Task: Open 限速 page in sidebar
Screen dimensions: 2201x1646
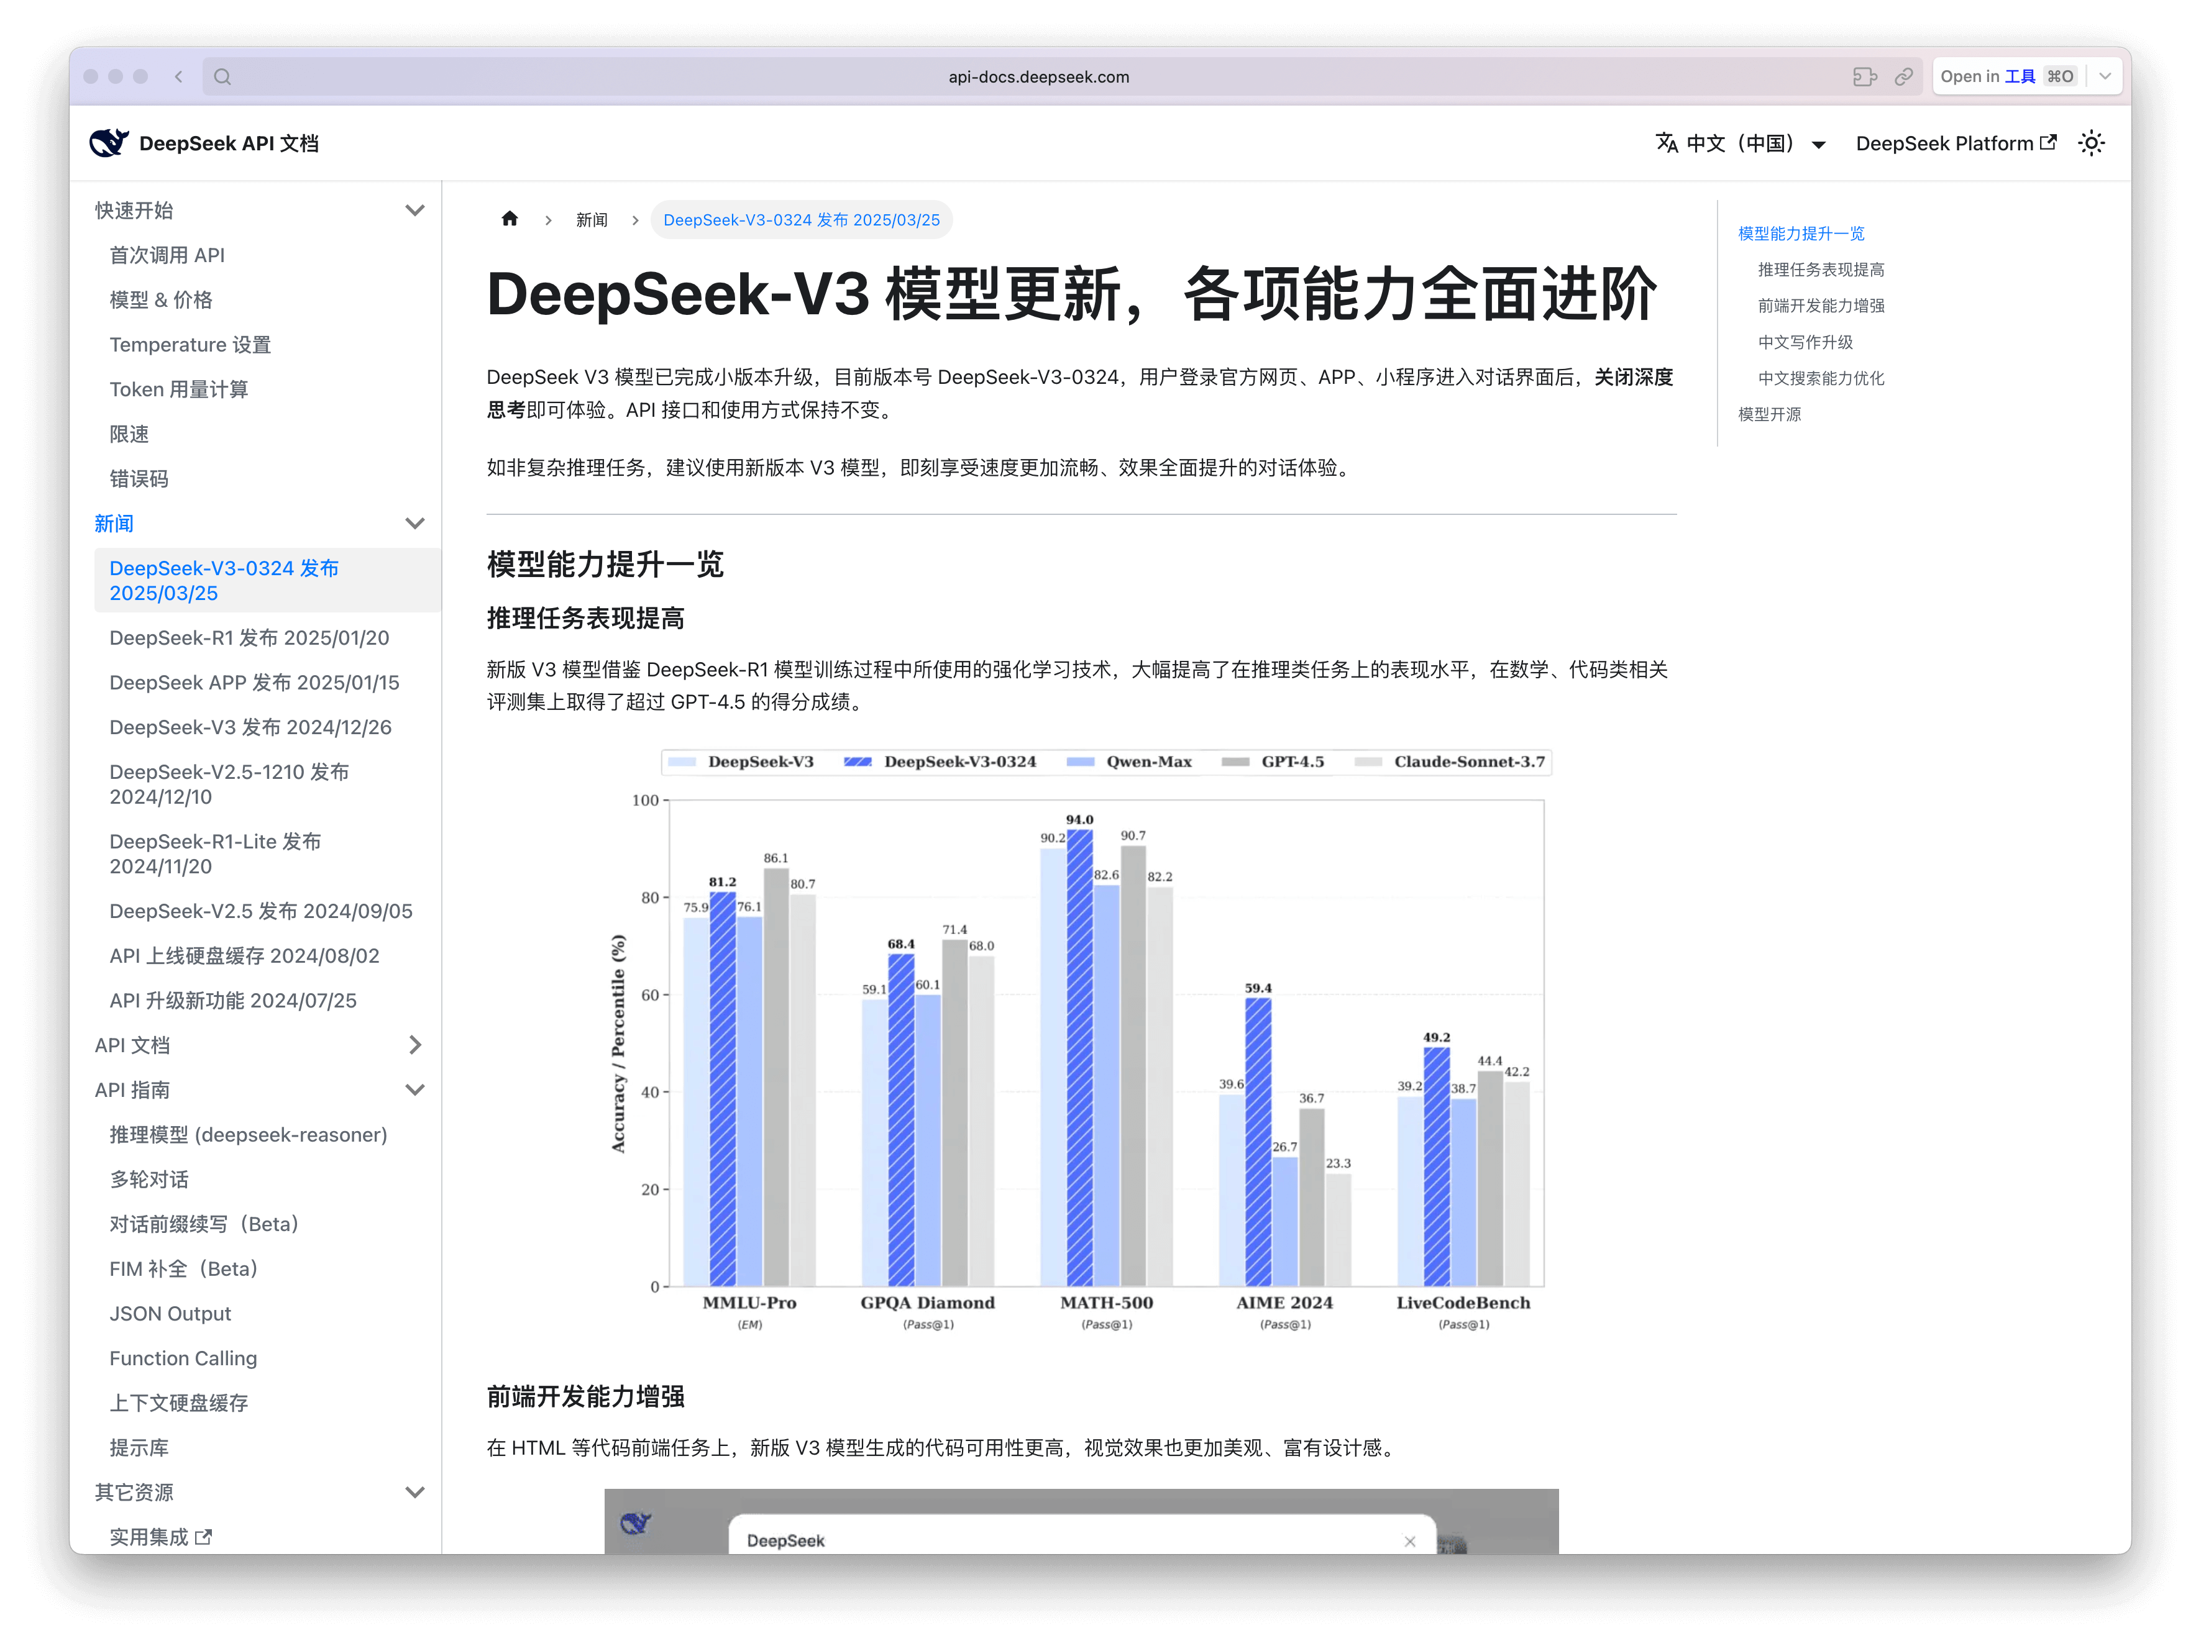Action: pyautogui.click(x=129, y=434)
